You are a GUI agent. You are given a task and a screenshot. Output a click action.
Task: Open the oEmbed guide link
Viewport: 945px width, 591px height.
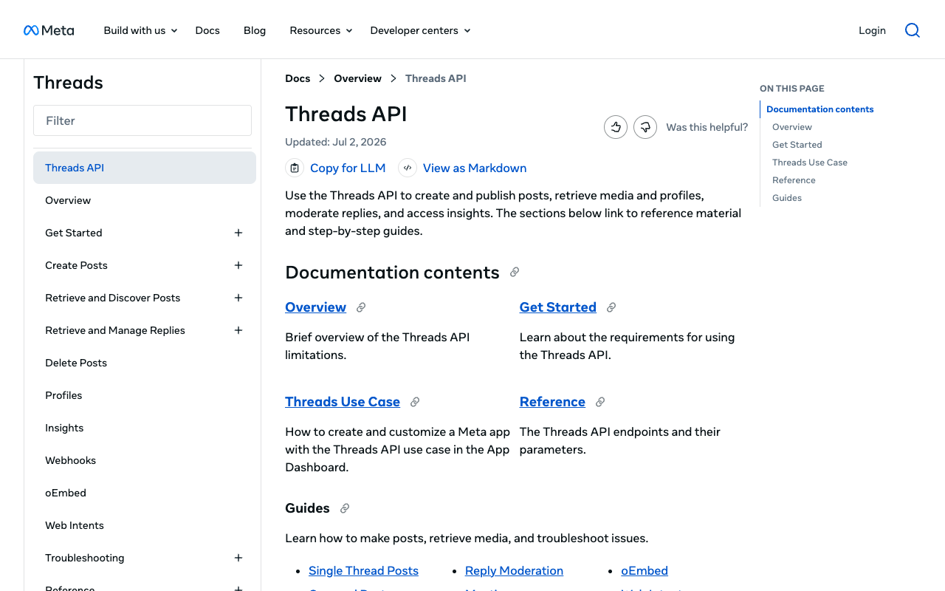tap(645, 570)
